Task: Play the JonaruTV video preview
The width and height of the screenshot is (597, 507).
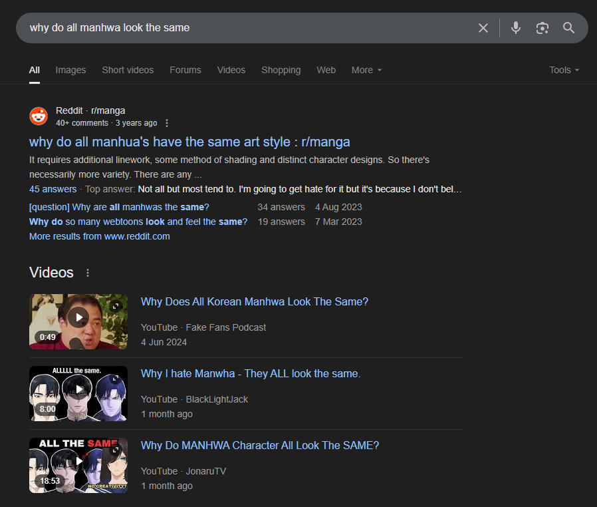Action: coord(79,461)
